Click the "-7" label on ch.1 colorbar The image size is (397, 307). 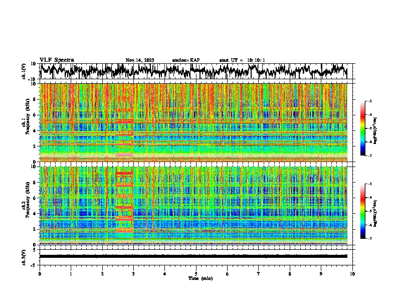pyautogui.click(x=369, y=156)
